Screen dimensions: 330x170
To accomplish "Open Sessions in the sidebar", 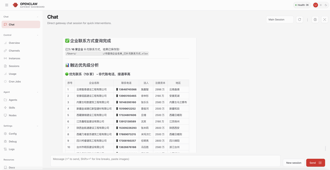I will pos(21,66).
